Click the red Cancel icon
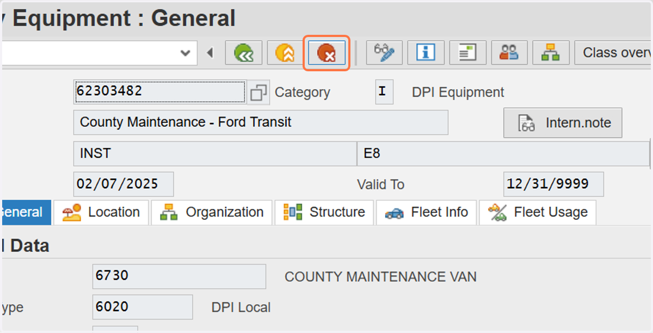This screenshot has width=653, height=333. tap(326, 53)
